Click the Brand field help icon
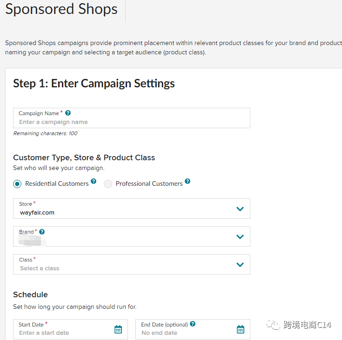This screenshot has height=340, width=342. coord(42,232)
